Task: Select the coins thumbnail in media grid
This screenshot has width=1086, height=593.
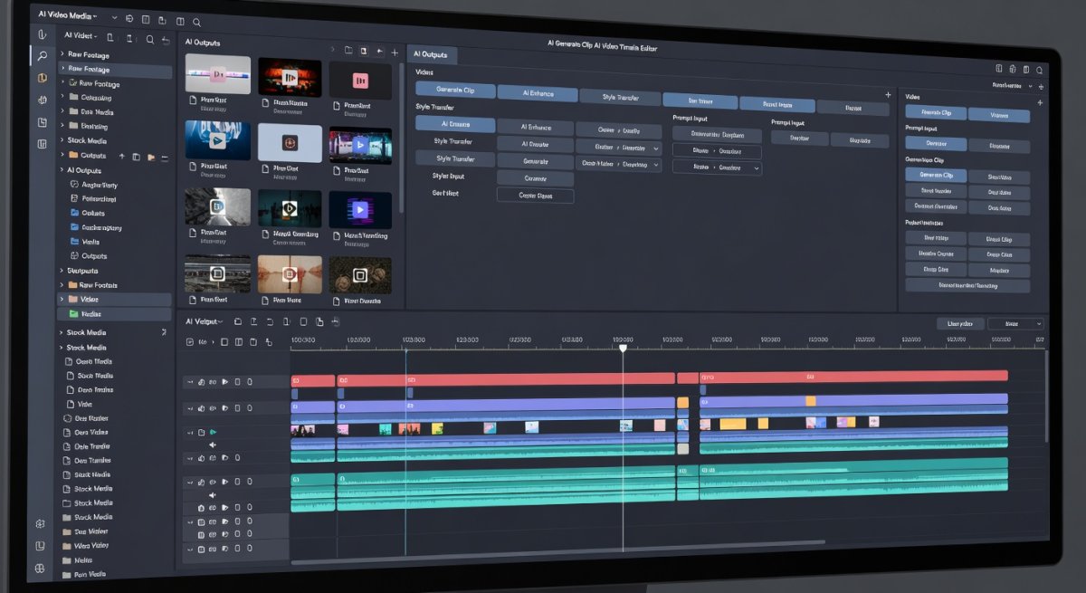Action: point(360,274)
